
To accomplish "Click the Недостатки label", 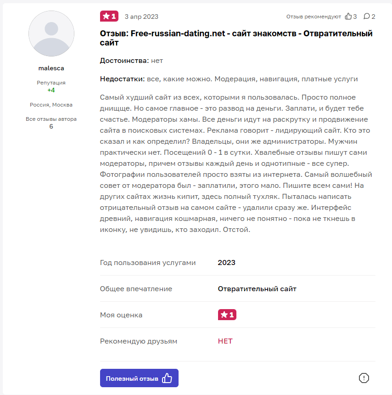I will point(122,79).
